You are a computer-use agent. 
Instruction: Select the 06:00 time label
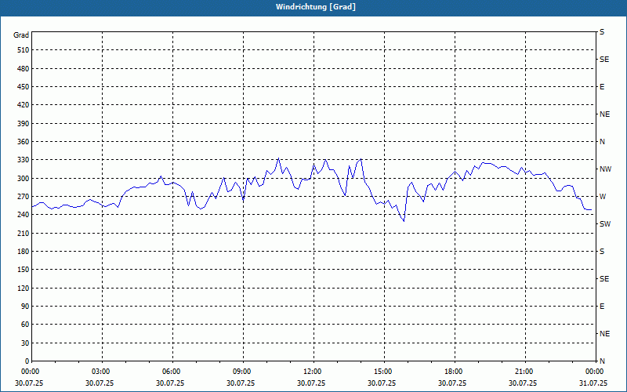[172, 372]
